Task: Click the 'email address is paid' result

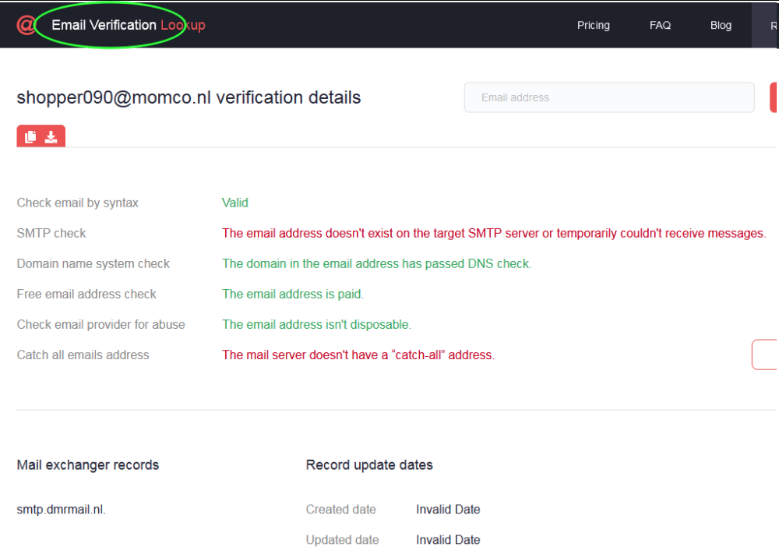Action: coord(293,294)
